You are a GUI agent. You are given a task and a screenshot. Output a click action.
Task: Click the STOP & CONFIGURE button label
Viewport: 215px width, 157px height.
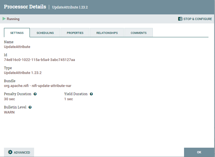coord(198,19)
